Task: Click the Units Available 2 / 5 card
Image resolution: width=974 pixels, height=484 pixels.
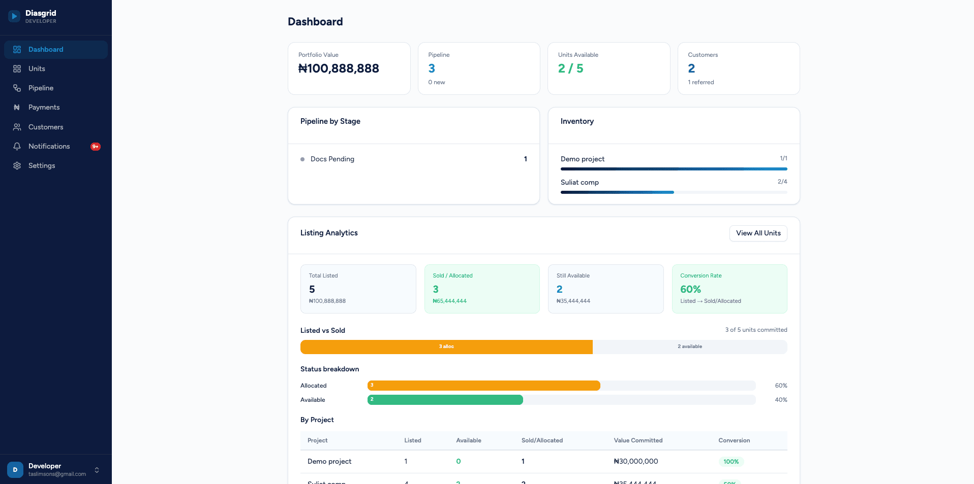Action: click(608, 68)
